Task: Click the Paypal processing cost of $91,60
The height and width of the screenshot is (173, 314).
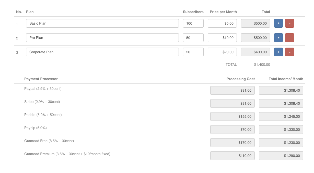Action: [x=232, y=90]
